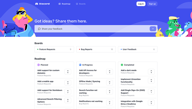Click Feature Requests tag under Add a mobile app
The width and height of the screenshot is (192, 109).
coord(44,84)
